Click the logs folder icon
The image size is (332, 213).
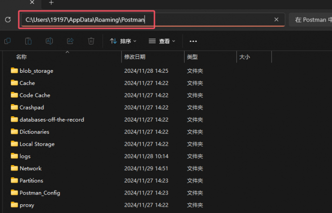click(14, 156)
